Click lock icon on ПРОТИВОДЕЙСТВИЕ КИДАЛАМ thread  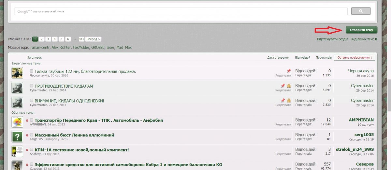coord(289,86)
